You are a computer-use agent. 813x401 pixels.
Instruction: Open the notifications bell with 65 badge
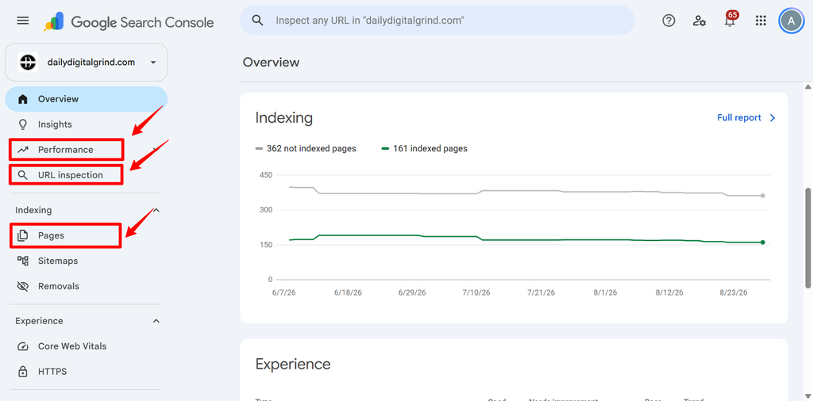coord(730,20)
